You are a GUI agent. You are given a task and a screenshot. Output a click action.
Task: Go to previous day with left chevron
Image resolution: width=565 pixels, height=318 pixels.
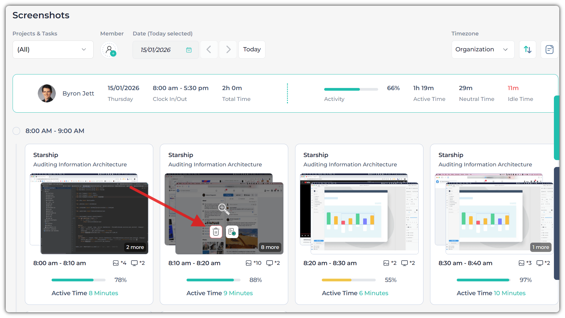click(x=209, y=50)
